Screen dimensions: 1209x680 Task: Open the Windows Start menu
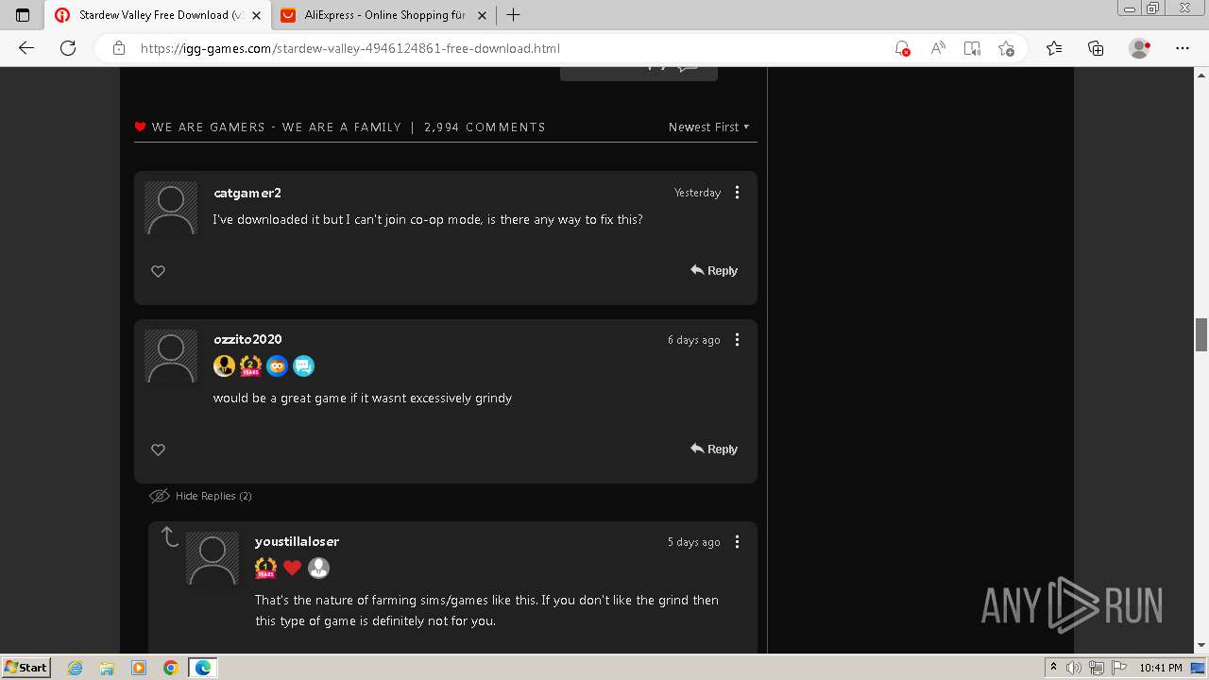tap(26, 668)
